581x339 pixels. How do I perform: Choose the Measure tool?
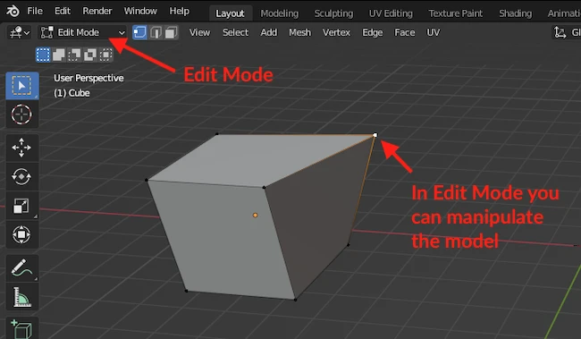pyautogui.click(x=21, y=297)
